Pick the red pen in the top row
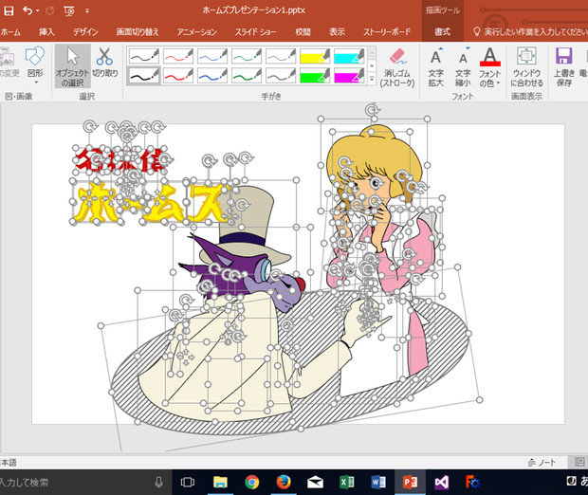Viewport: 588px width, 495px height. [176, 57]
